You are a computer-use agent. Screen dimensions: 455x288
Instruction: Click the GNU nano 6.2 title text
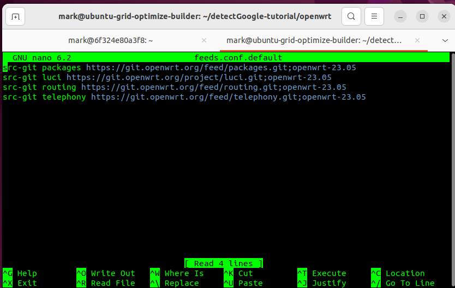[x=42, y=58]
